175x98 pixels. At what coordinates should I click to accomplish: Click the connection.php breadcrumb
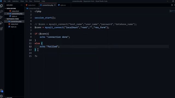click(34, 8)
